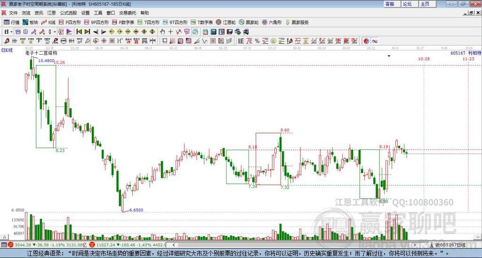
Task: Open the 行情 quotes view
Action: coord(12,22)
